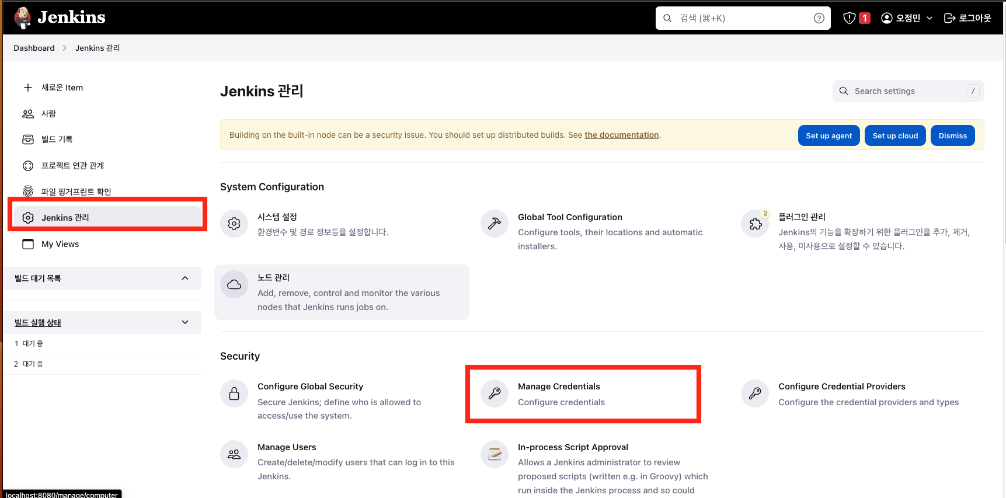Image resolution: width=1006 pixels, height=498 pixels.
Task: Open the search help question-mark icon
Action: [x=819, y=18]
